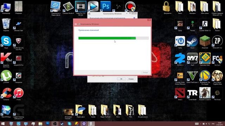This screenshot has height=126, width=225.
Task: Open Dota 2 desktop shortcut
Action: pyautogui.click(x=180, y=94)
